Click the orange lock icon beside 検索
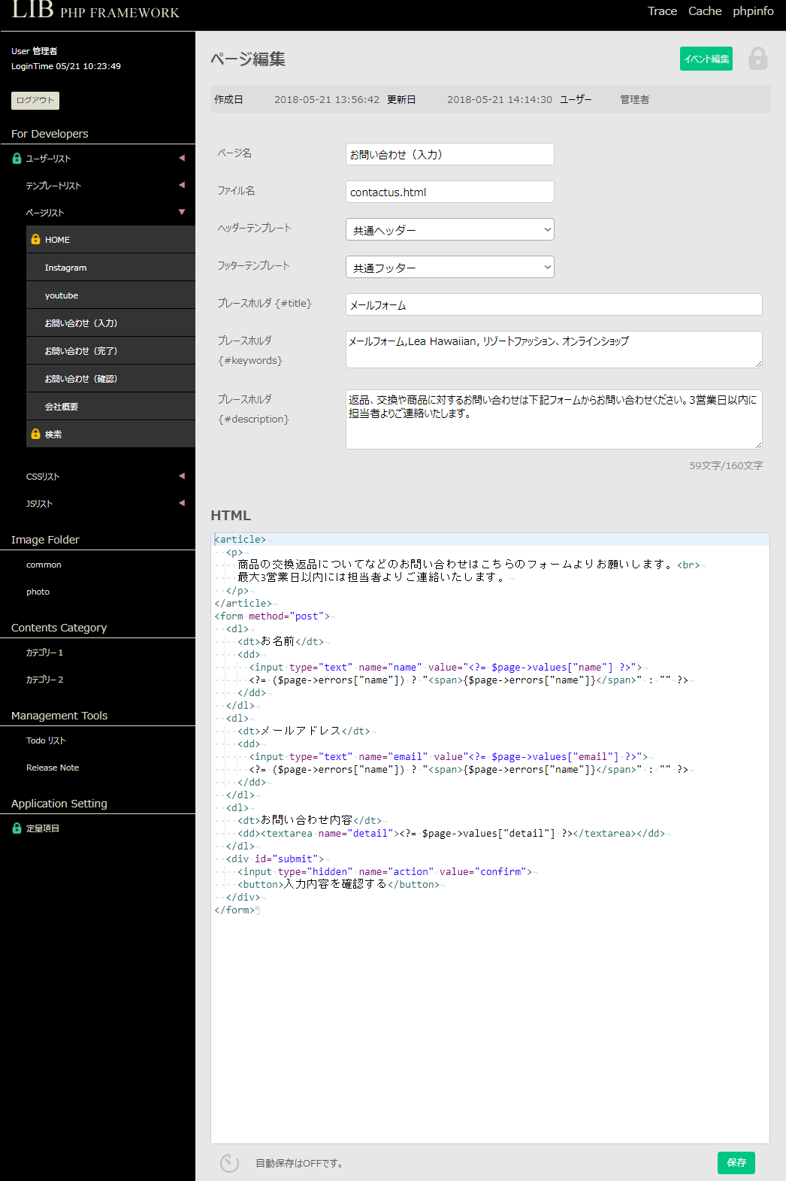This screenshot has height=1181, width=786. point(35,435)
